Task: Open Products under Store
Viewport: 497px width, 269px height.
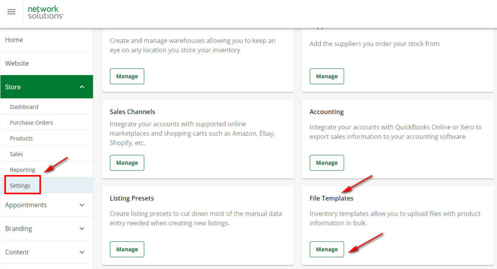Action: click(x=21, y=139)
